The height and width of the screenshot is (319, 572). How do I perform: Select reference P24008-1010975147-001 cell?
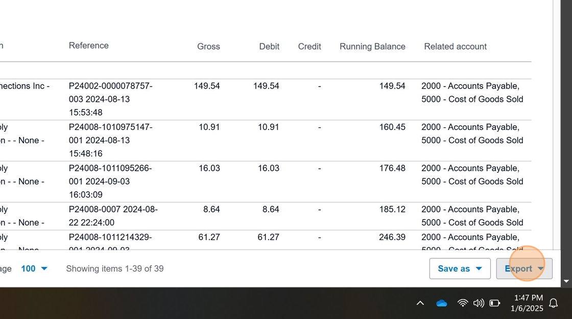pyautogui.click(x=110, y=140)
